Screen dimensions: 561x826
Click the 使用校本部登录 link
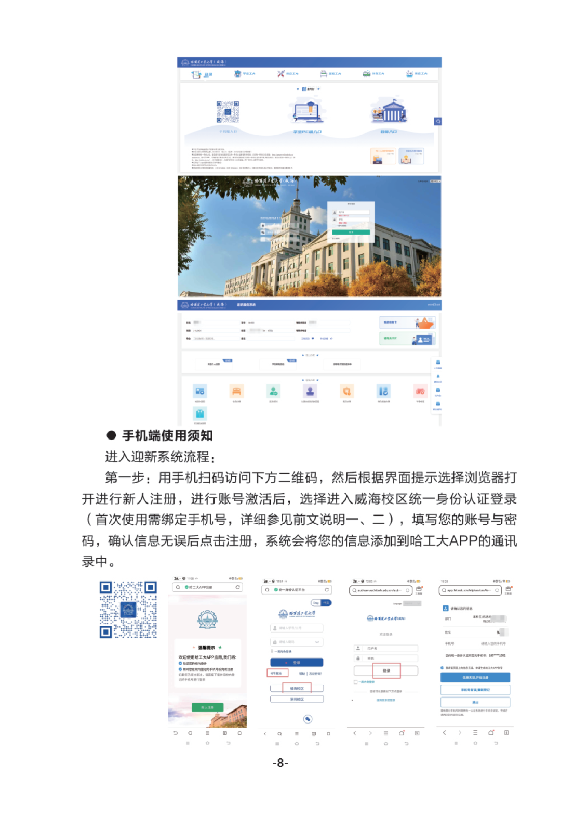(386, 700)
